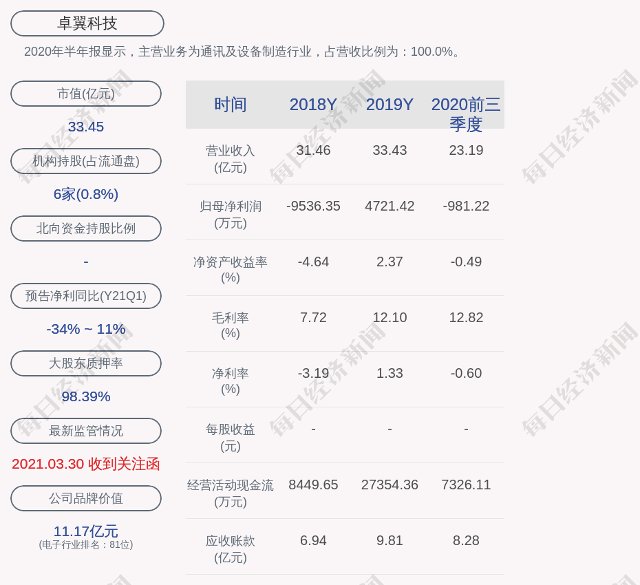Click the 2020前三季度 column header
Screen dimensions: 640x585
tap(466, 114)
